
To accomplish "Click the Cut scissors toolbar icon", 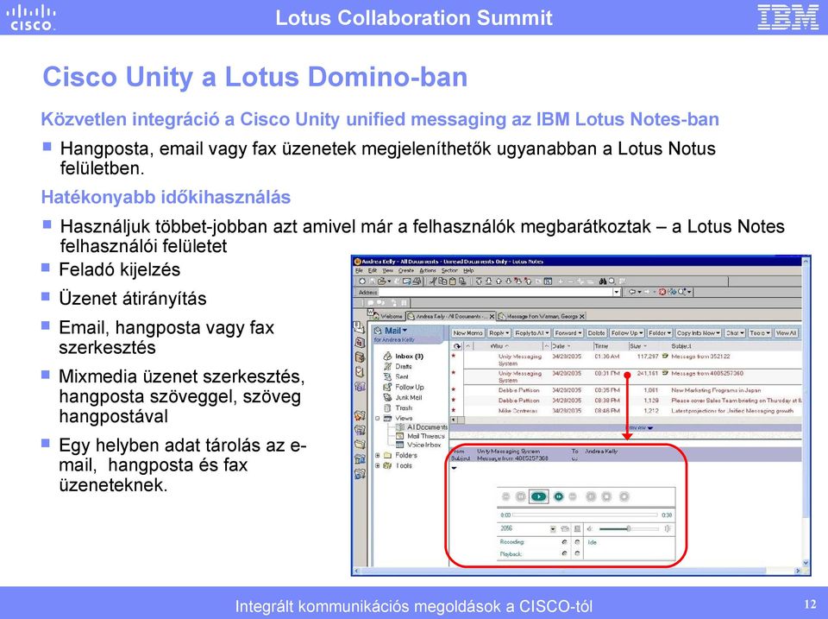I will click(432, 281).
